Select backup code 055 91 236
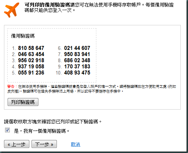Image resolution: width=188 pixels, height=153 pixels. coord(31,73)
